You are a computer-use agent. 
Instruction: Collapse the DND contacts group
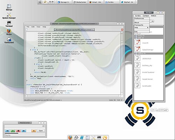point(136,38)
